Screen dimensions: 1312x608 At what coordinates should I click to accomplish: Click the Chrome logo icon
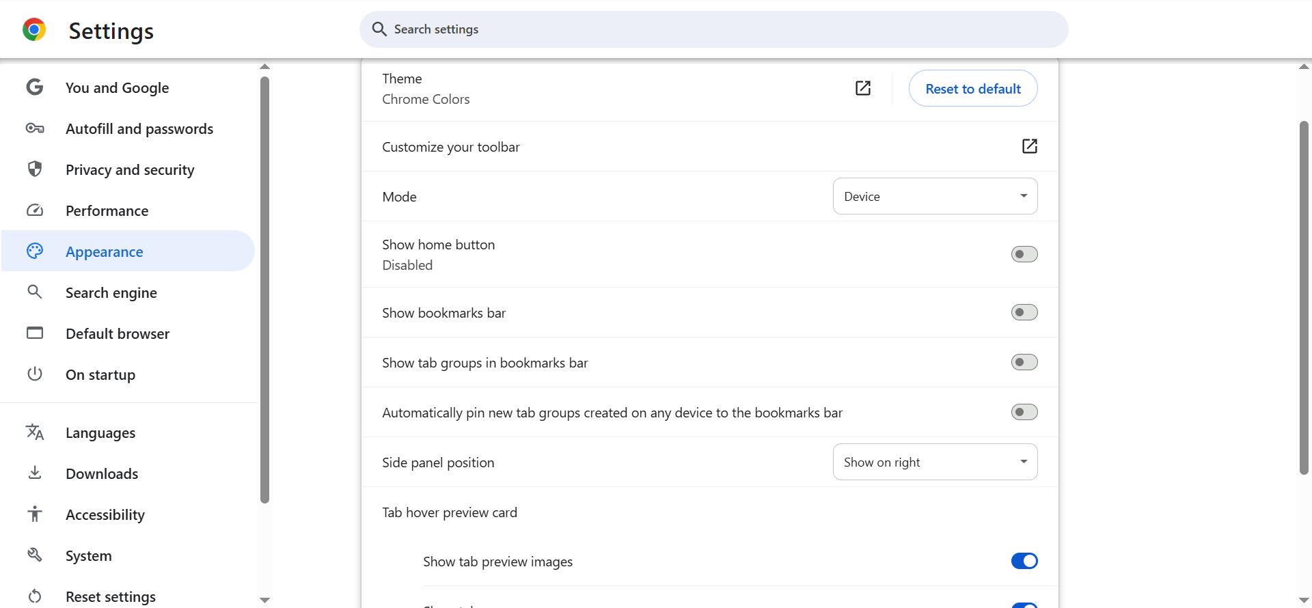34,30
